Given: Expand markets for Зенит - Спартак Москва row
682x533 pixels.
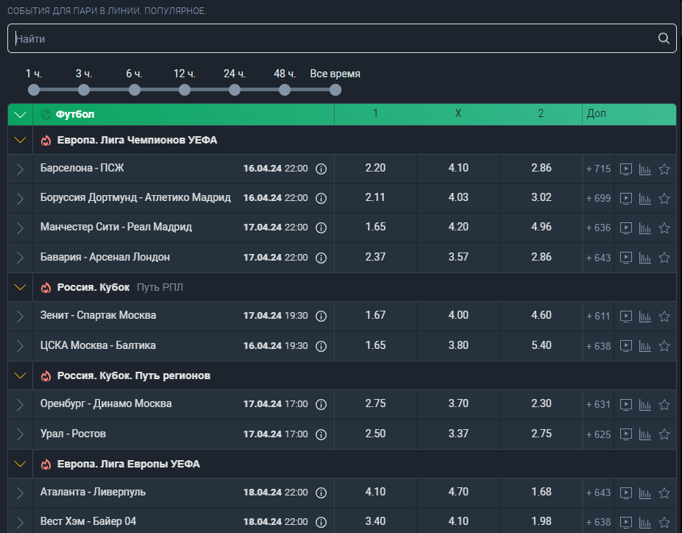Looking at the screenshot, I should pyautogui.click(x=20, y=316).
